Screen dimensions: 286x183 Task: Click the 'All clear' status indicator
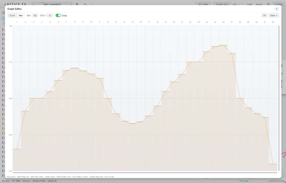point(244,181)
